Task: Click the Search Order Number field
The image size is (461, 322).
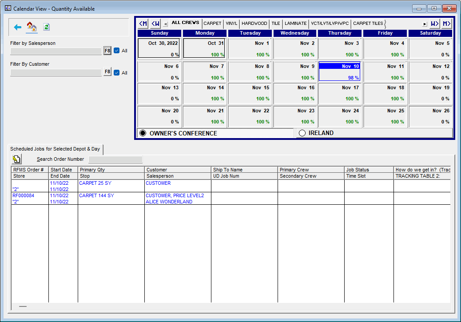Action: click(115, 159)
